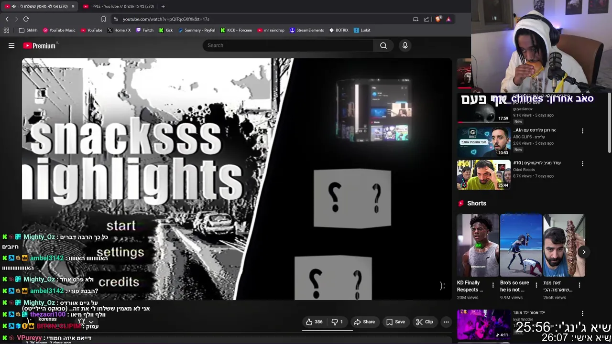Viewport: 612px width, 344px height.
Task: Open the 25:44 Oded Reacts video thumbnail
Action: 483,174
